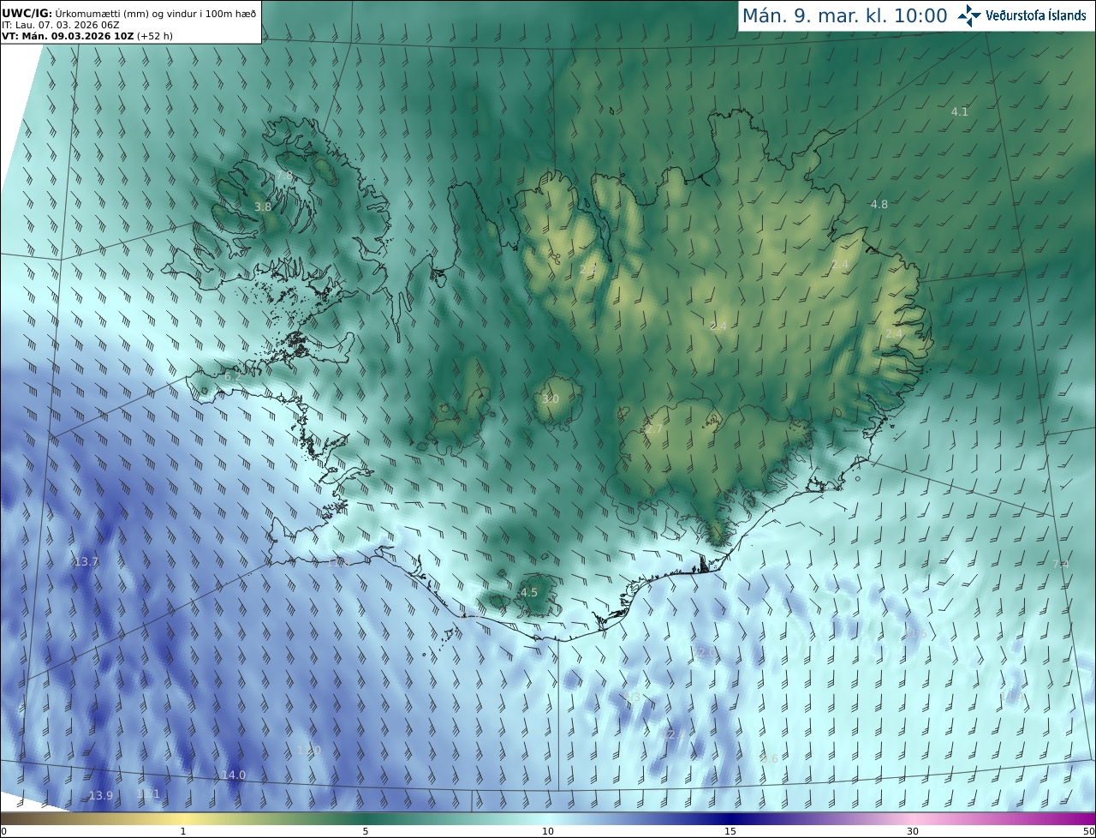Click the 7.4 value label
The height and width of the screenshot is (838, 1096).
[x=1061, y=564]
